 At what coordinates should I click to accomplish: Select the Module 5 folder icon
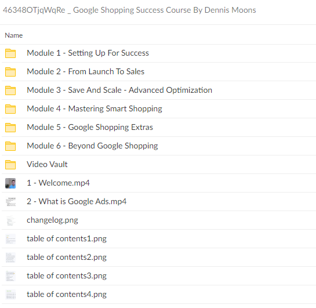pyautogui.click(x=10, y=128)
